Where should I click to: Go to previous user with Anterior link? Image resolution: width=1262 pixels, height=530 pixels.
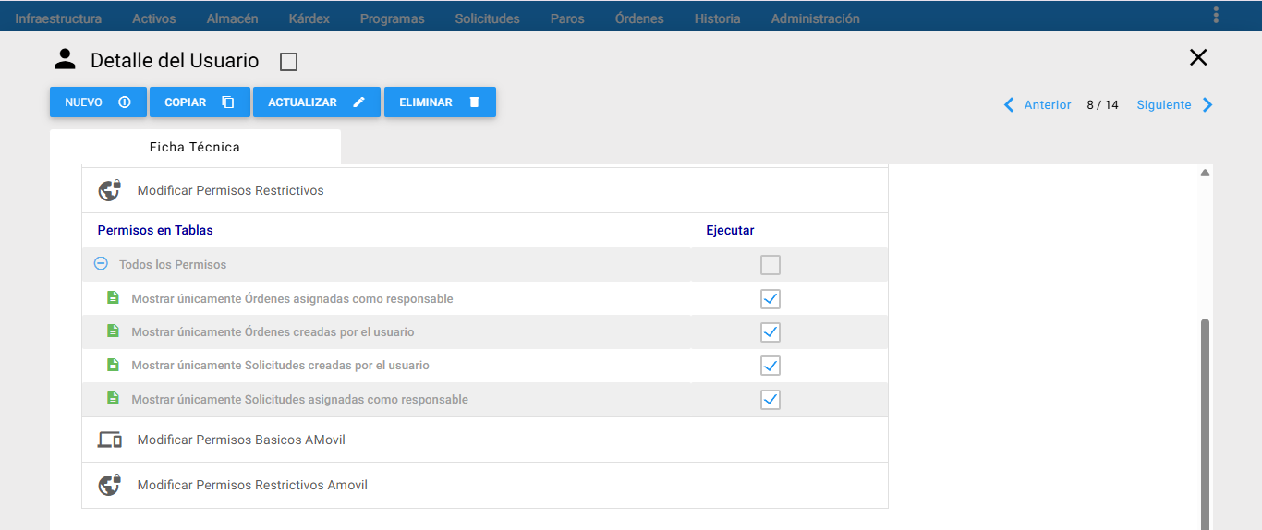coord(1048,105)
